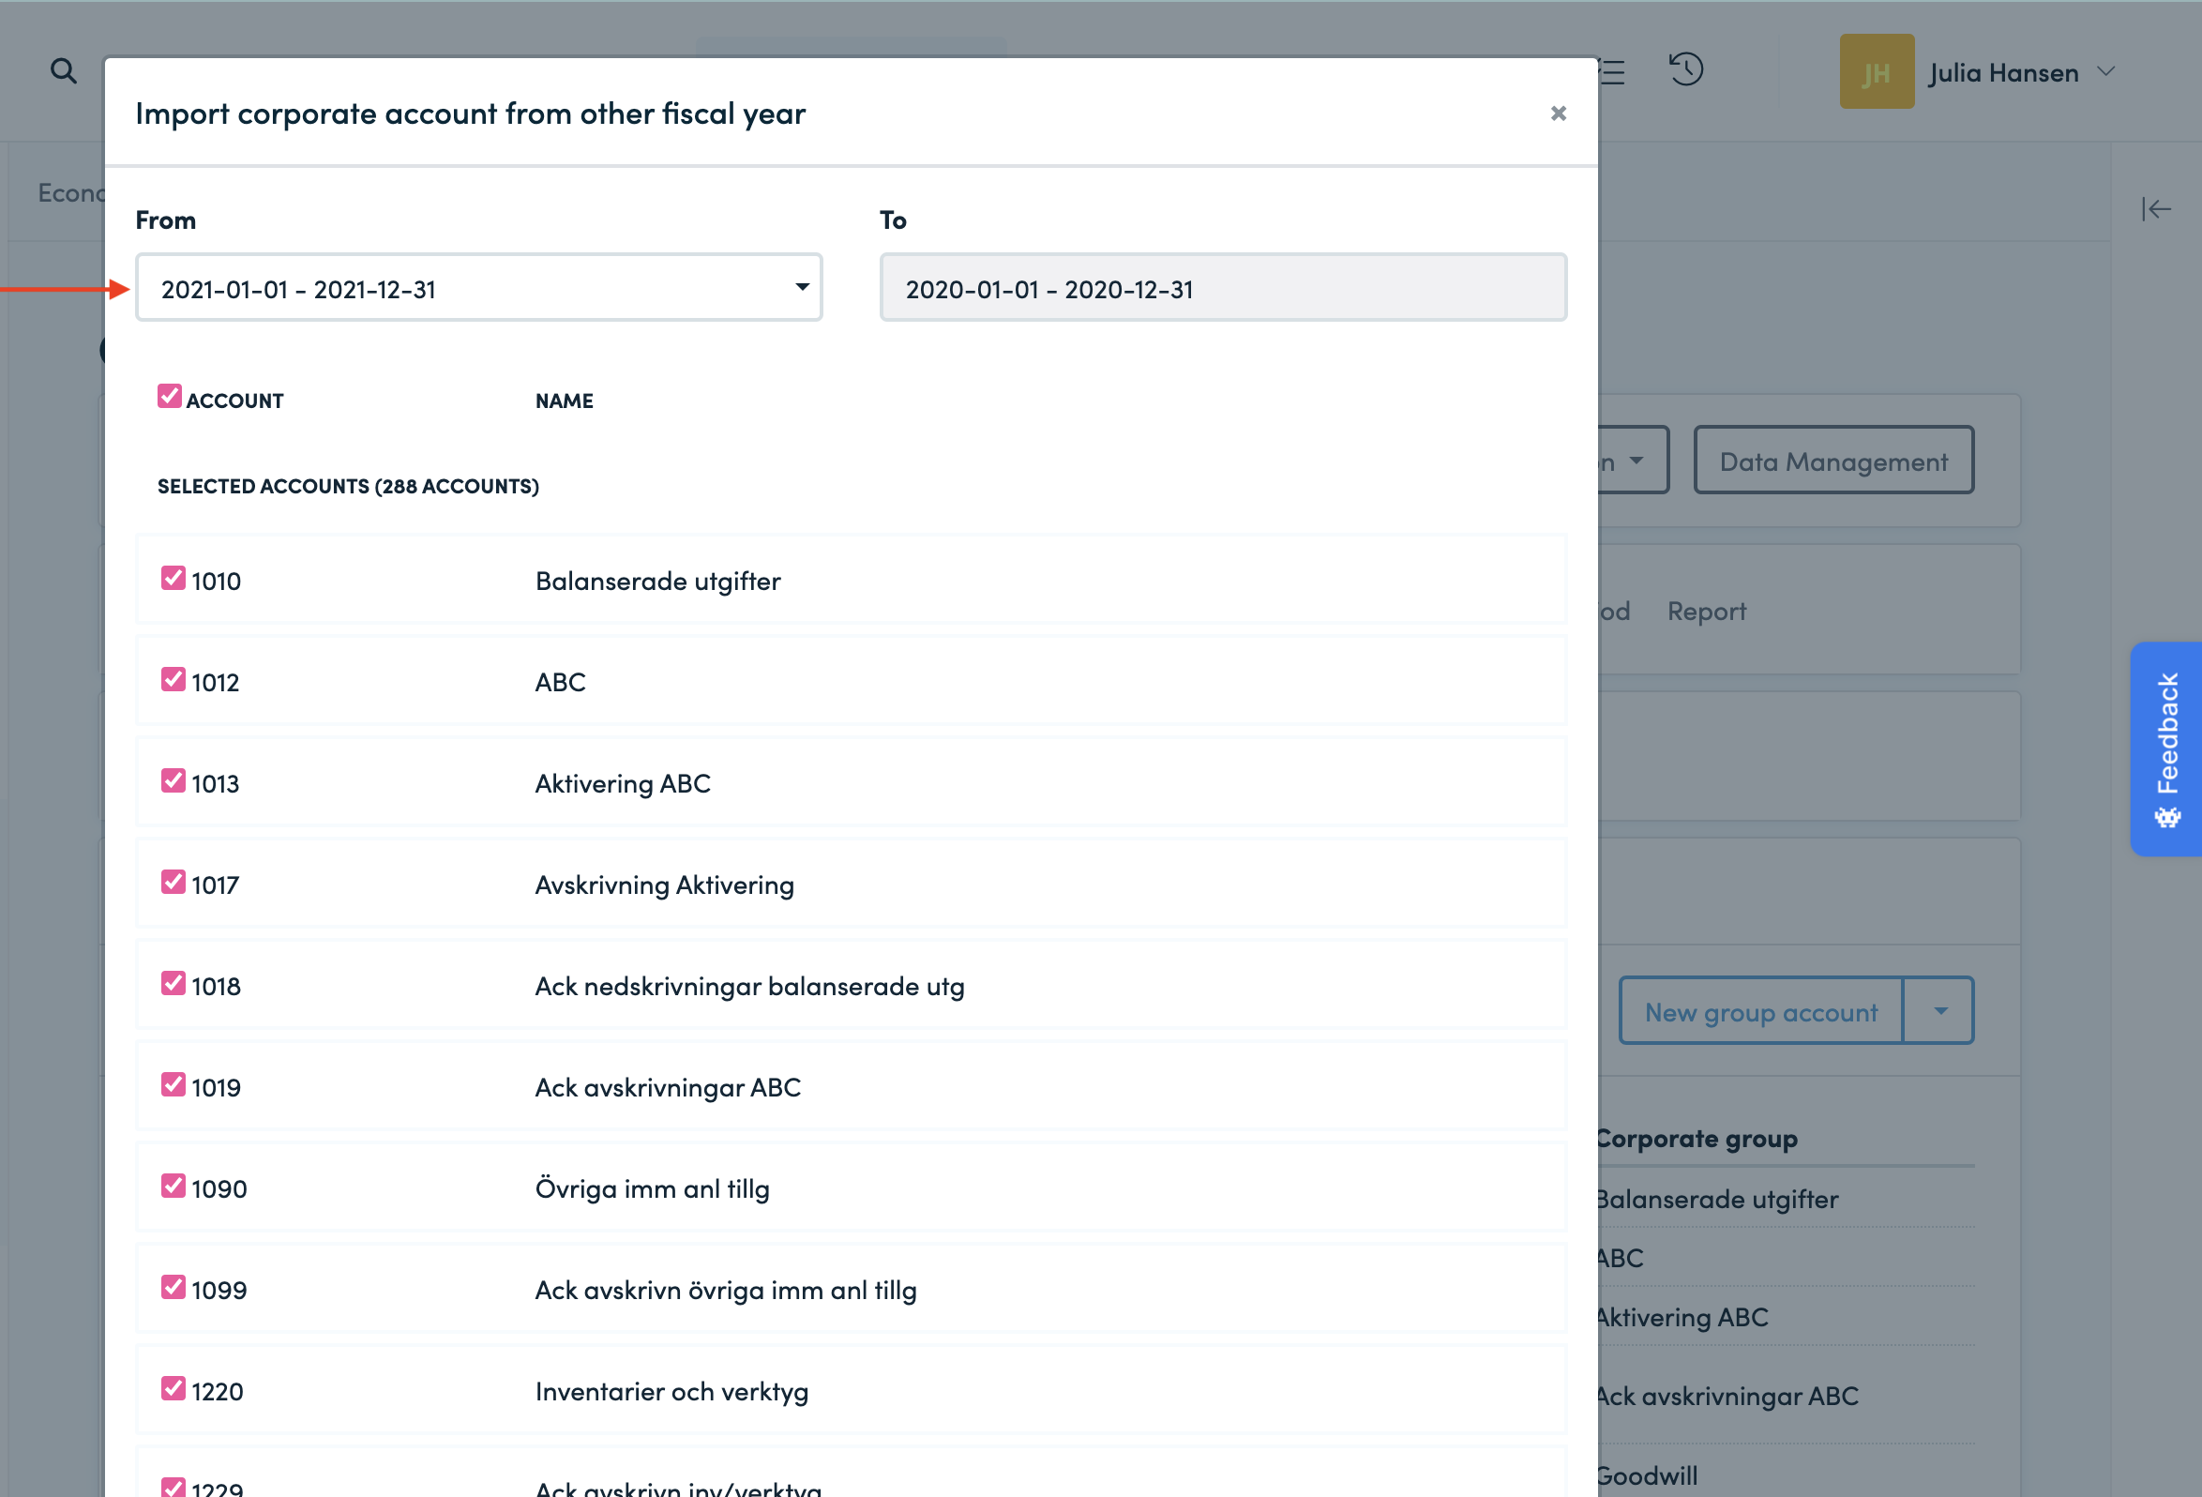
Task: Collapse the side panel arrow icon
Action: point(2155,208)
